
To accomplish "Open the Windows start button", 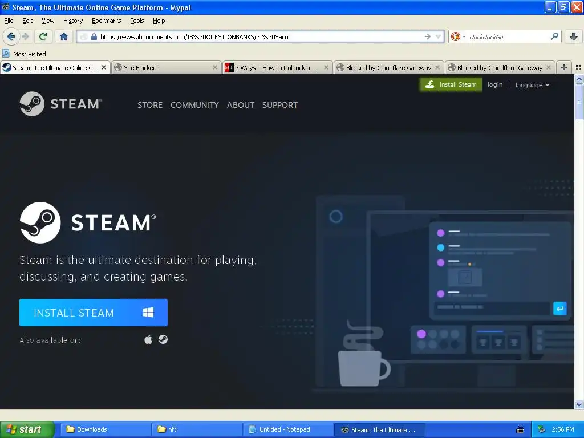I will point(27,429).
